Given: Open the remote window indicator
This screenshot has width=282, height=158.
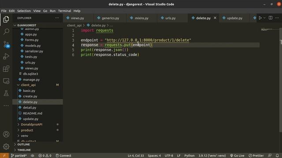Looking at the screenshot, I should [4, 155].
